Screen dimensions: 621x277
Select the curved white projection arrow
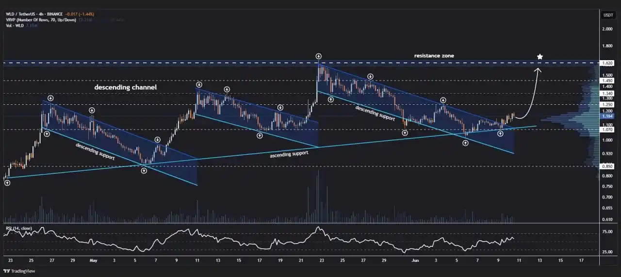pos(528,93)
